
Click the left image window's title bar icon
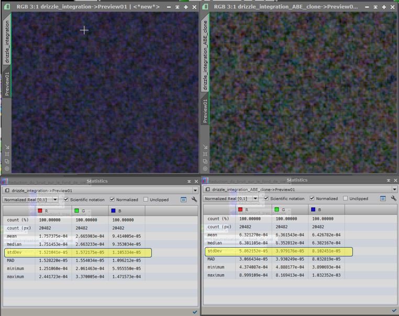7,7
